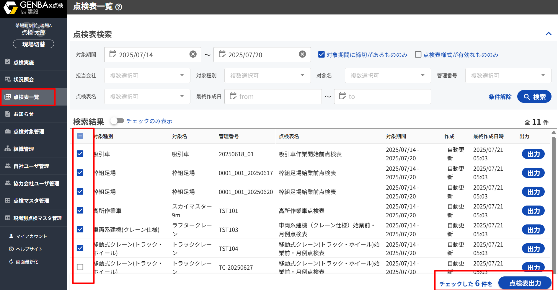
Task: Click the help question mark icon beside 点検表一覧
Action: [119, 7]
